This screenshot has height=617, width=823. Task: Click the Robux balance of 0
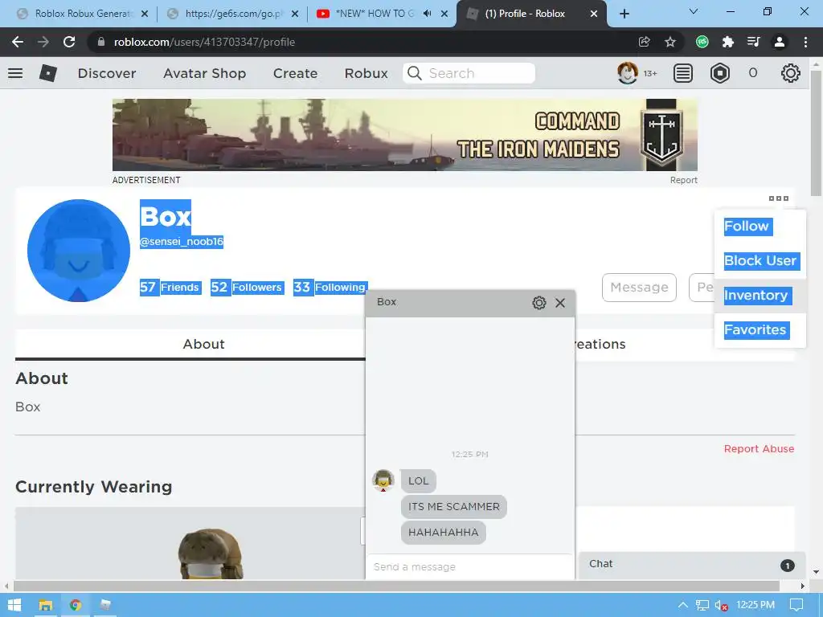click(752, 73)
